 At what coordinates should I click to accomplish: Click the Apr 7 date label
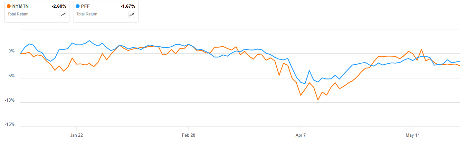[x=300, y=135]
